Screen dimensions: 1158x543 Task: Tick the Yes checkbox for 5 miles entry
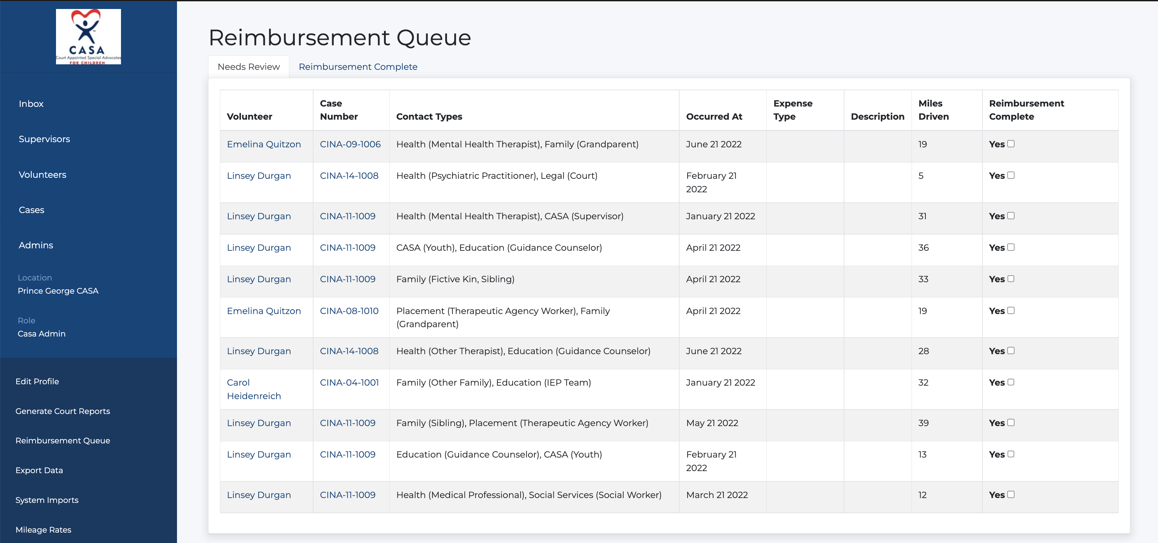click(1010, 175)
